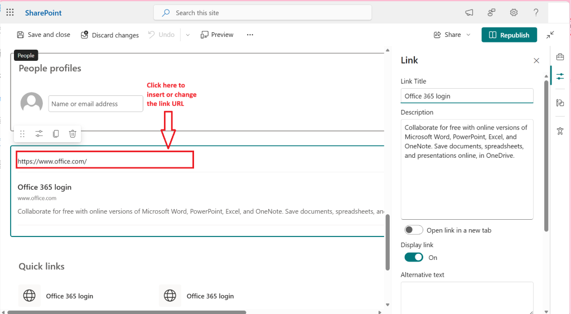Click the page scroll down arrow
The width and height of the screenshot is (571, 314).
click(x=388, y=305)
